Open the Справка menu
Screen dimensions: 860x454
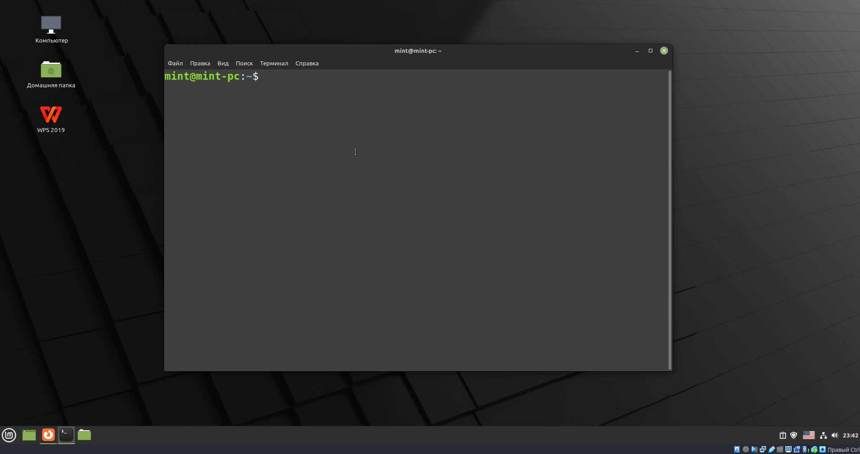pyautogui.click(x=307, y=63)
